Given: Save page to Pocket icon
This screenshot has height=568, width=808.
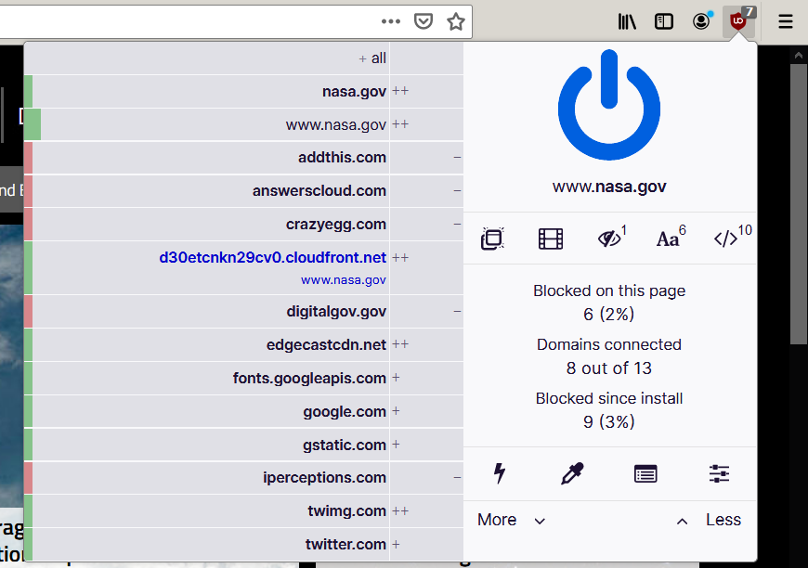Looking at the screenshot, I should pos(424,21).
